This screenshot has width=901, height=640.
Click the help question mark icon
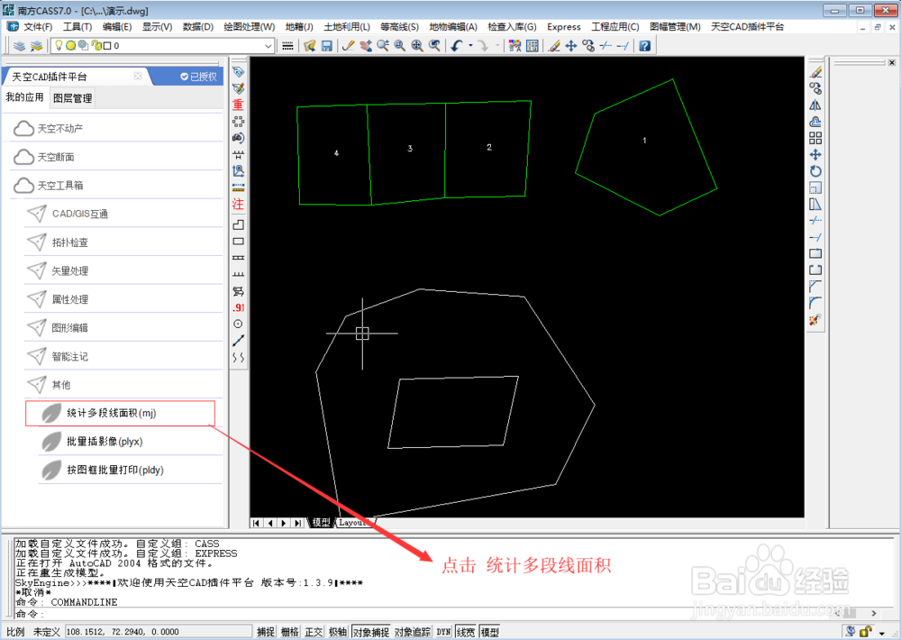[645, 46]
